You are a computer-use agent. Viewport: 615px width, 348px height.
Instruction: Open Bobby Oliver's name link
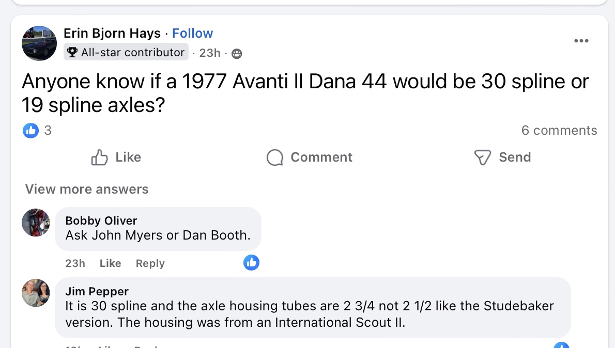point(101,221)
